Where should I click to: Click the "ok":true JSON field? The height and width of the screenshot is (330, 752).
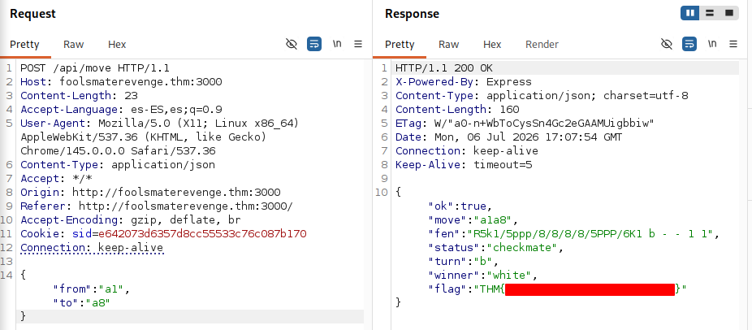tap(460, 206)
